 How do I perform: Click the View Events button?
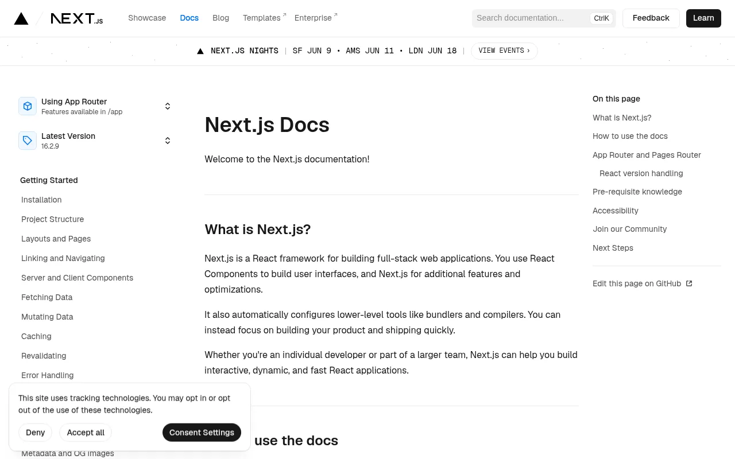point(504,51)
